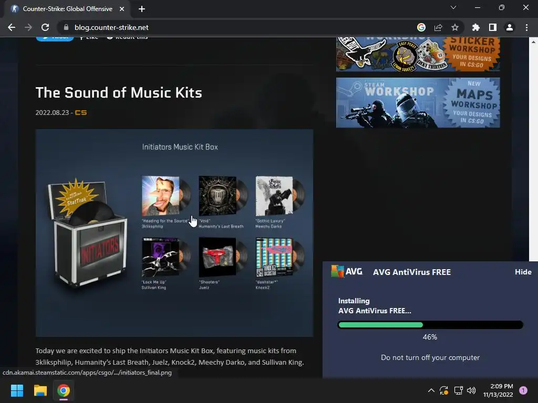Click the forward navigation arrow
This screenshot has height=403, width=538.
[x=28, y=27]
